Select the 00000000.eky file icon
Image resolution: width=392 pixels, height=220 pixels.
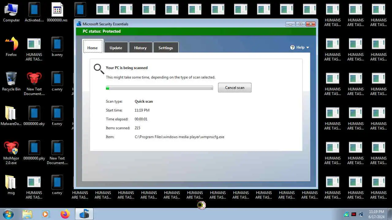pos(34,116)
